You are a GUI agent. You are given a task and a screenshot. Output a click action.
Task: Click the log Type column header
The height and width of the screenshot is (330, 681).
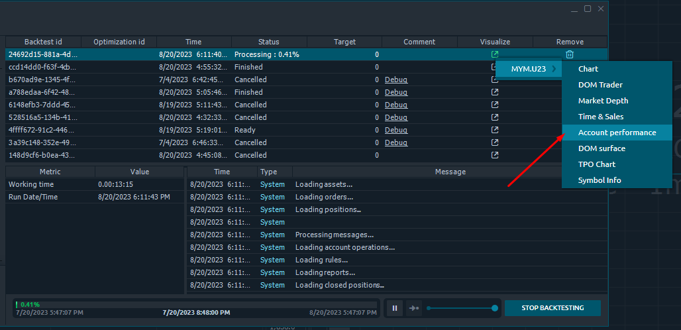(275, 172)
